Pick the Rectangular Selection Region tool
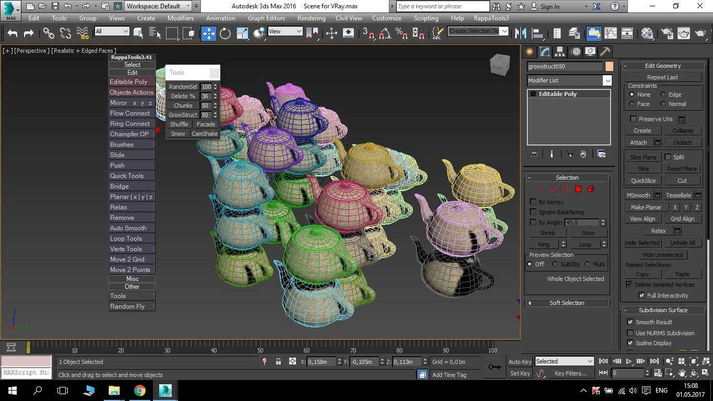 tap(172, 33)
